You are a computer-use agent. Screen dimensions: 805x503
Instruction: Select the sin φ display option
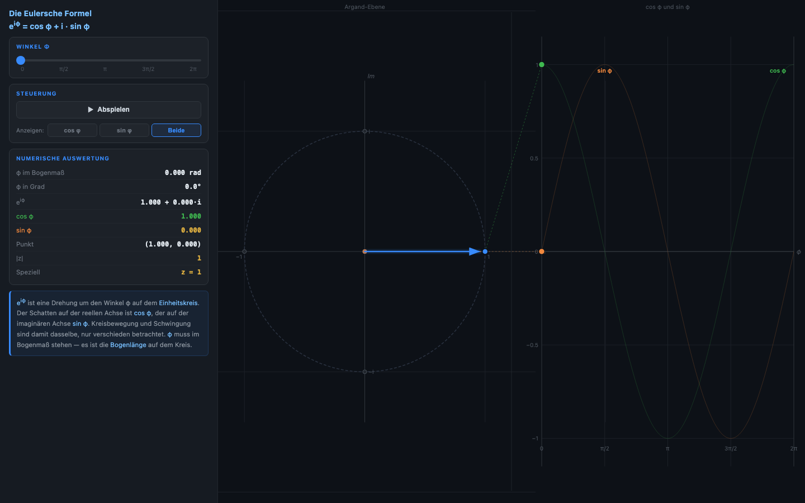coord(124,130)
